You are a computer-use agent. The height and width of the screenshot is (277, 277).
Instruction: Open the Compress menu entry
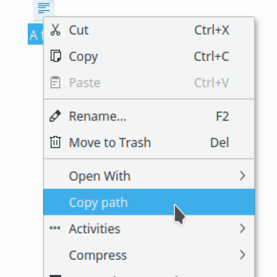(x=149, y=255)
